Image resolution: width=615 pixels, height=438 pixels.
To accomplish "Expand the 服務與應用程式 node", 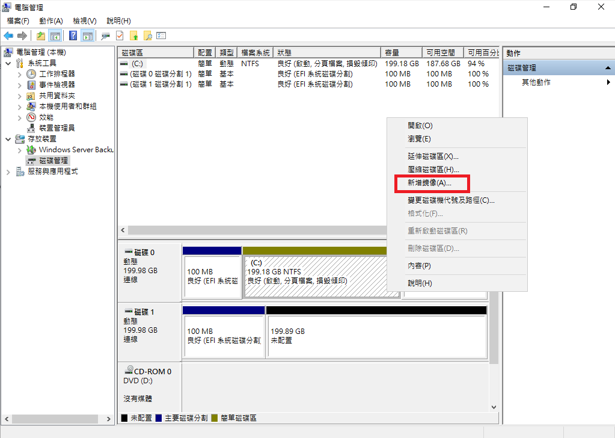I will [8, 172].
